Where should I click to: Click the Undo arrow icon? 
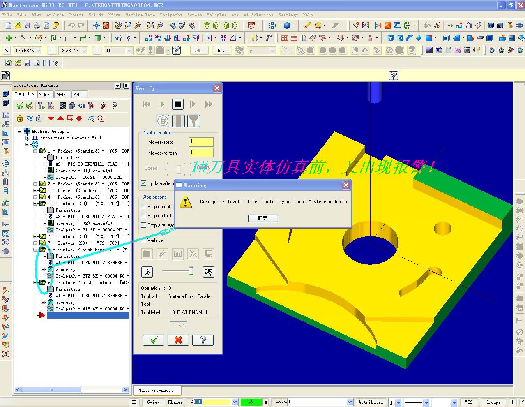[71, 25]
